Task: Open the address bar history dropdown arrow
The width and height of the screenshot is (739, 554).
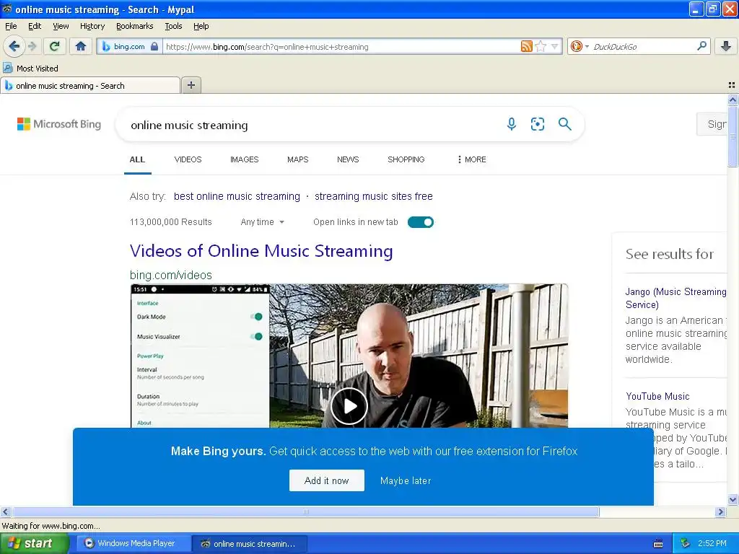Action: pyautogui.click(x=555, y=46)
